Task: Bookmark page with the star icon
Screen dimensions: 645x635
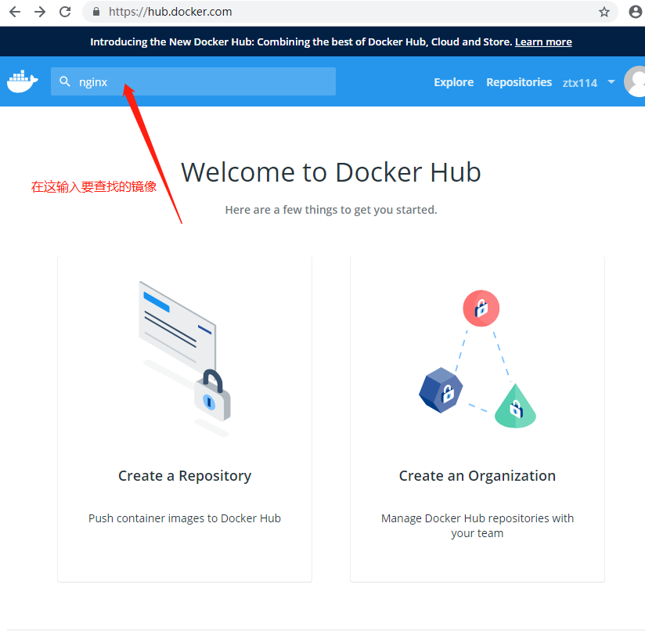Action: click(604, 12)
